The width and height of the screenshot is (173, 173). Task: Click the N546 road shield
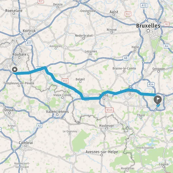(109, 110)
